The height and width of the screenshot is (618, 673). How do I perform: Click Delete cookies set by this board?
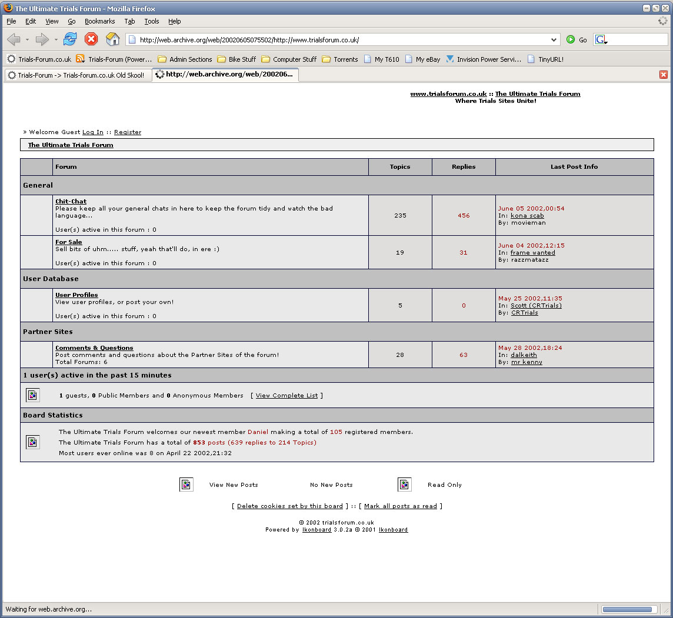click(289, 506)
